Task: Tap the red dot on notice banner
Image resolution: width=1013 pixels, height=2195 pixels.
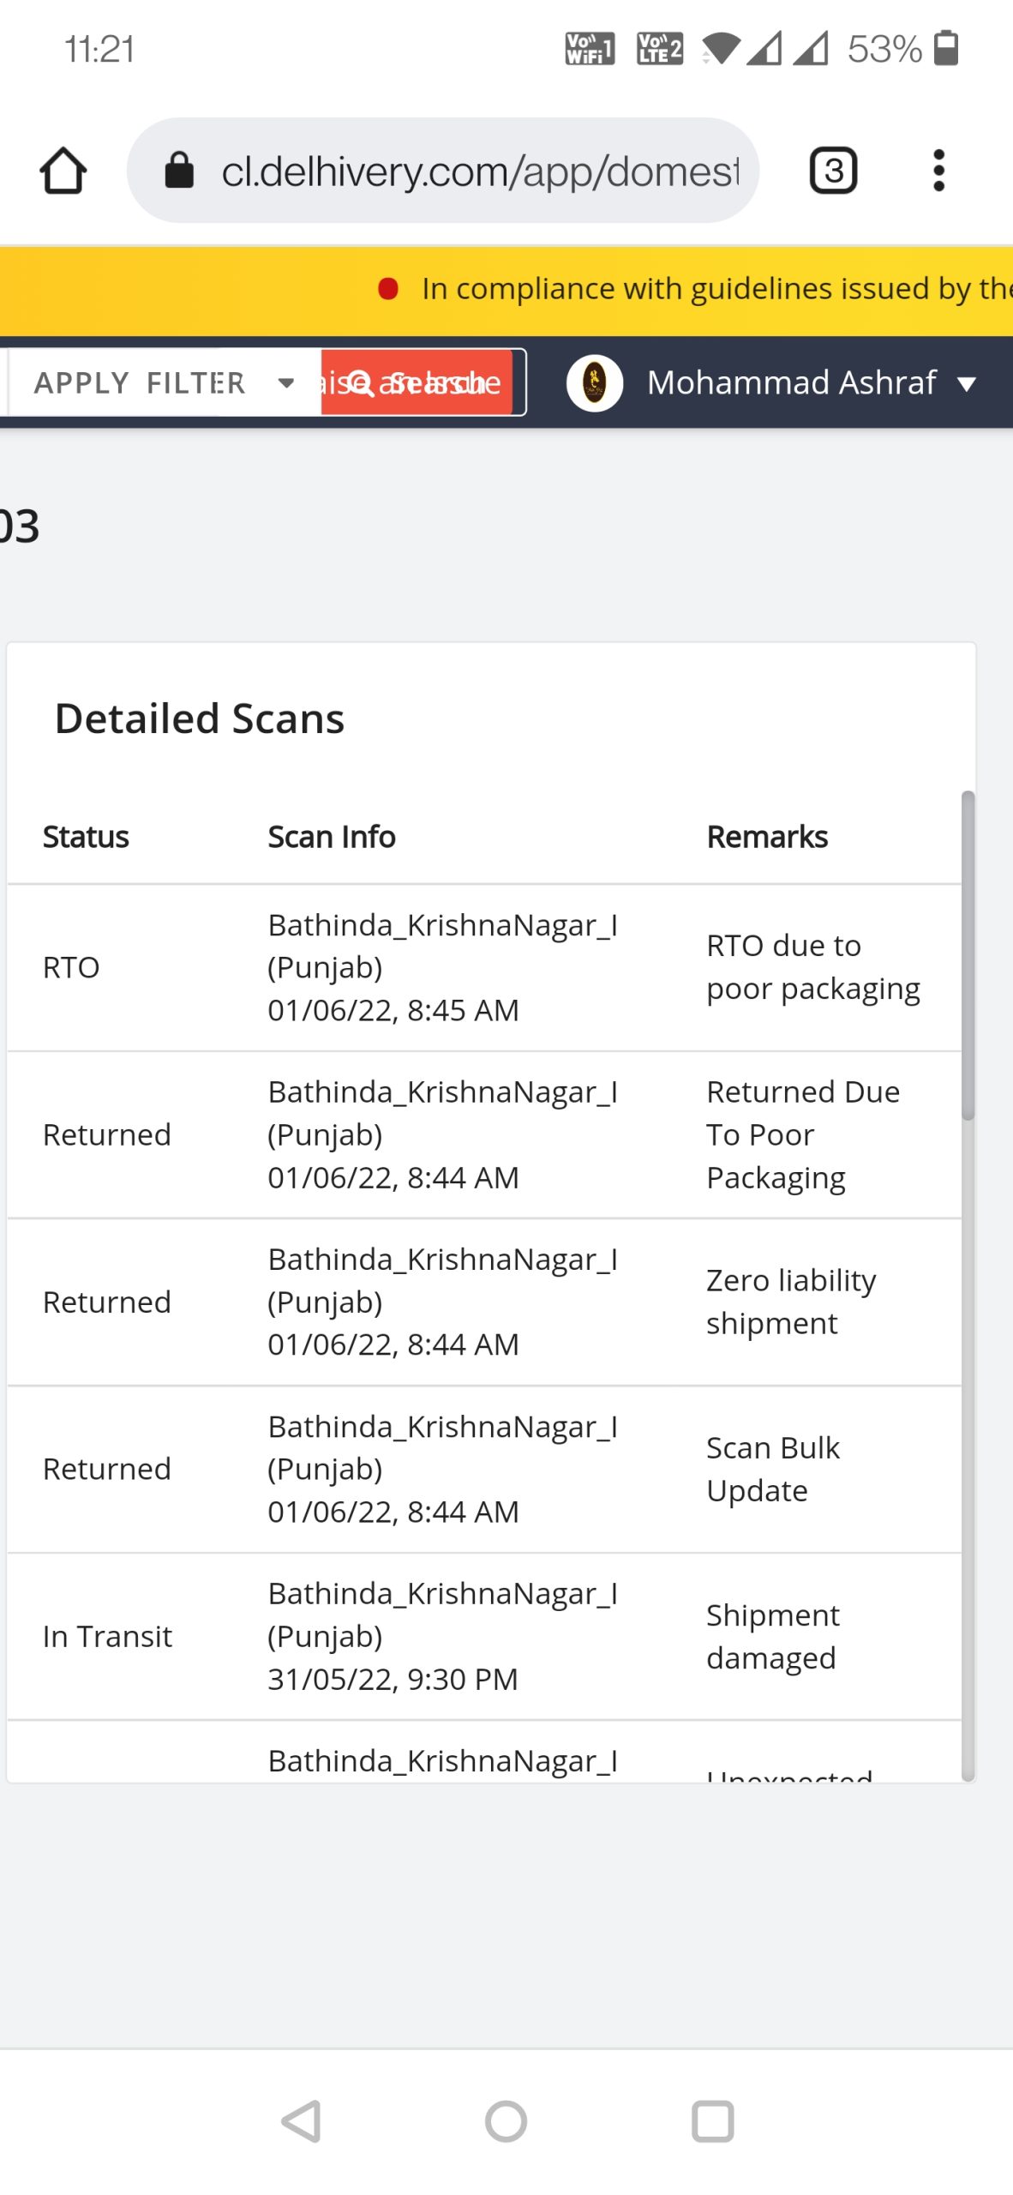Action: (388, 289)
